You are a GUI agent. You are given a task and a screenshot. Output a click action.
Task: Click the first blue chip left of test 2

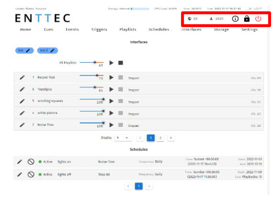[x=24, y=50]
